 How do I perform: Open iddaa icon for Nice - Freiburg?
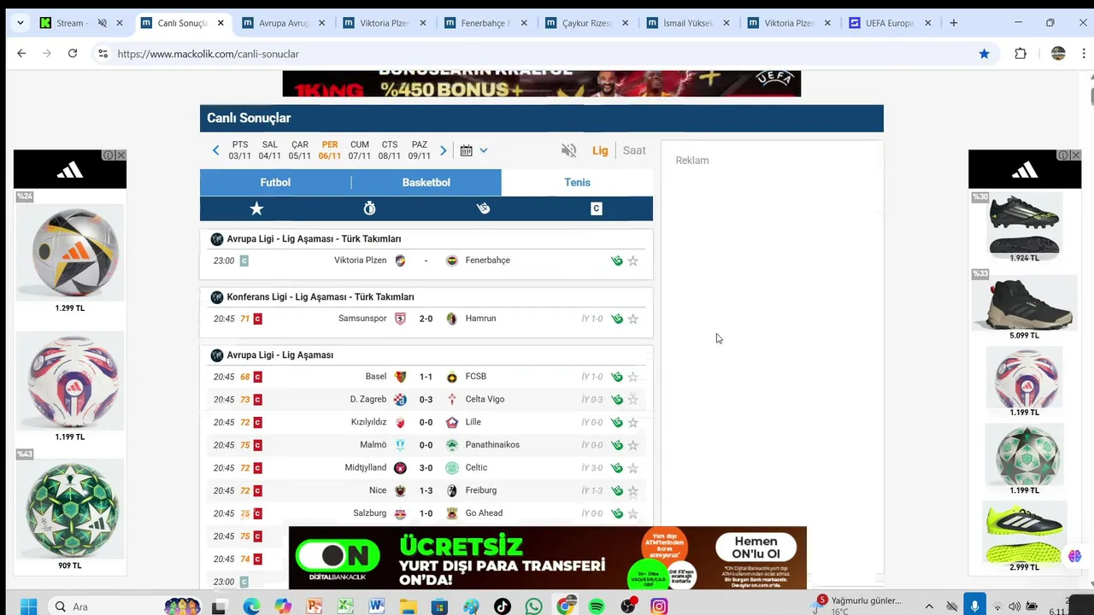pyautogui.click(x=617, y=491)
